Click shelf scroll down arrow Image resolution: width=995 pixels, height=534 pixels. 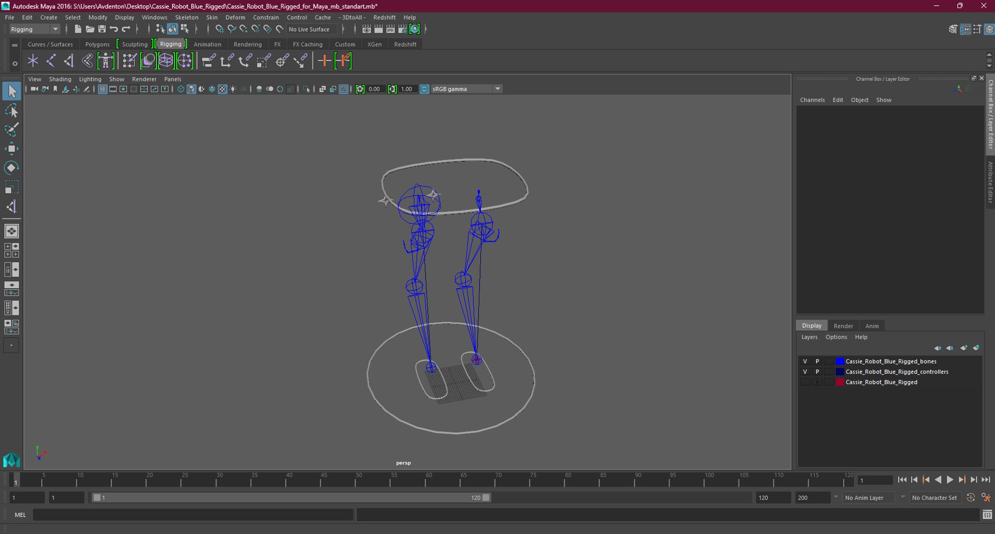989,66
